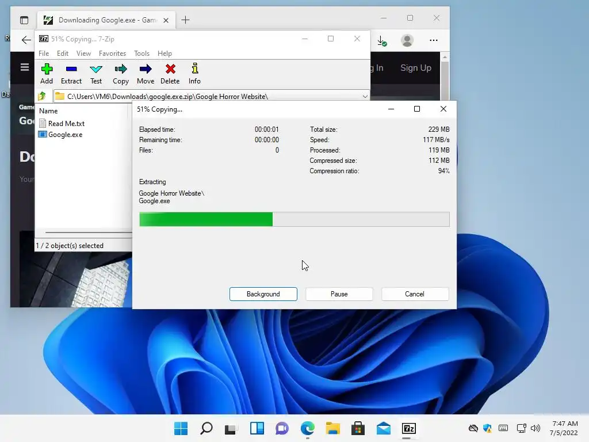Open the Mail app from the taskbar
The height and width of the screenshot is (442, 589).
[384, 428]
